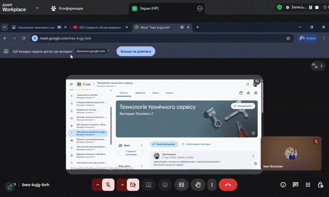Toggle closed captions (CC) button
Image resolution: width=329 pixels, height=197 pixels.
pos(181,185)
